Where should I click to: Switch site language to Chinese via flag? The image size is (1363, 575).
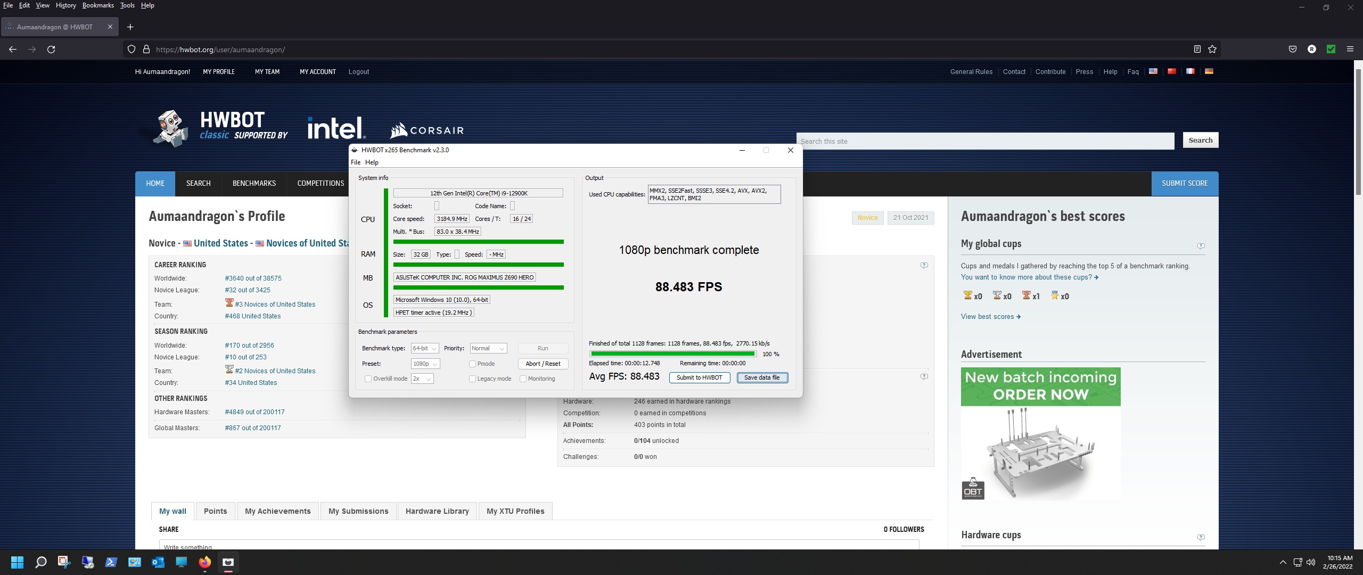(x=1171, y=71)
